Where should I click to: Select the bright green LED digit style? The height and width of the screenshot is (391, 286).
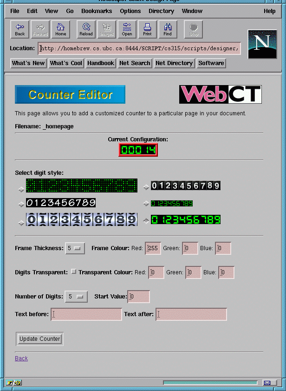[x=146, y=220]
